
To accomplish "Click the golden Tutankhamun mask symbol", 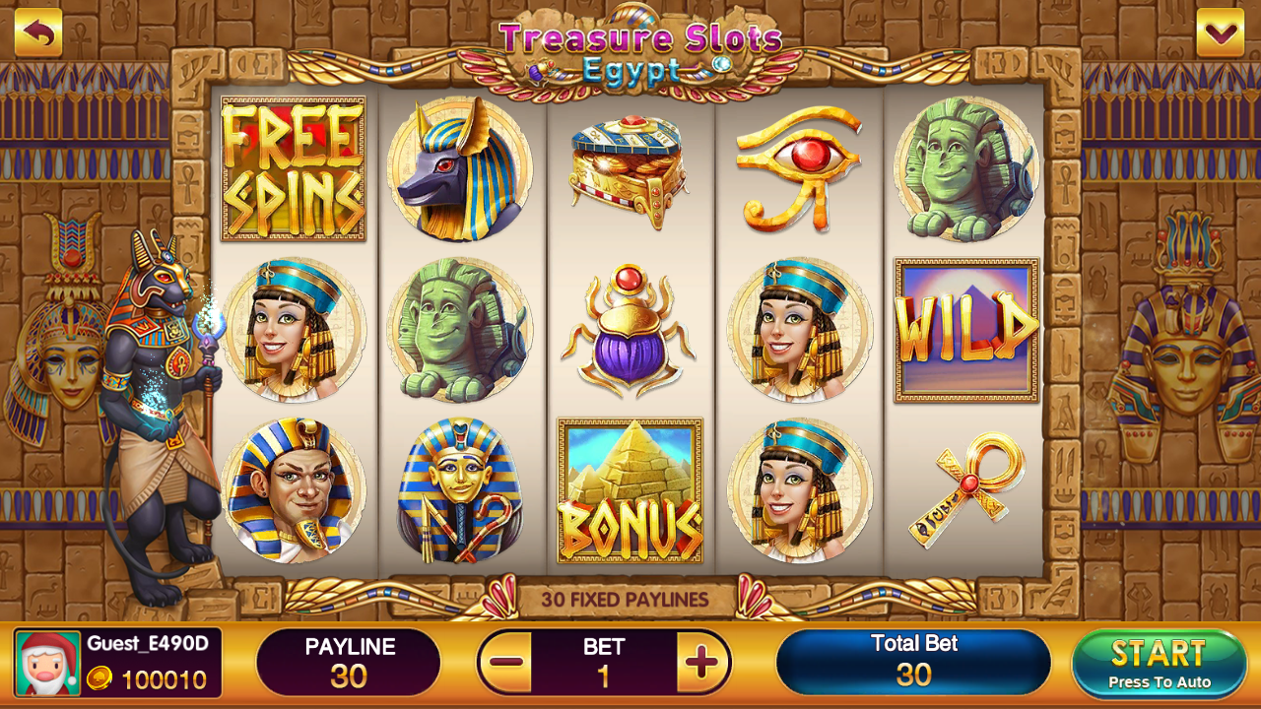I will click(x=459, y=490).
